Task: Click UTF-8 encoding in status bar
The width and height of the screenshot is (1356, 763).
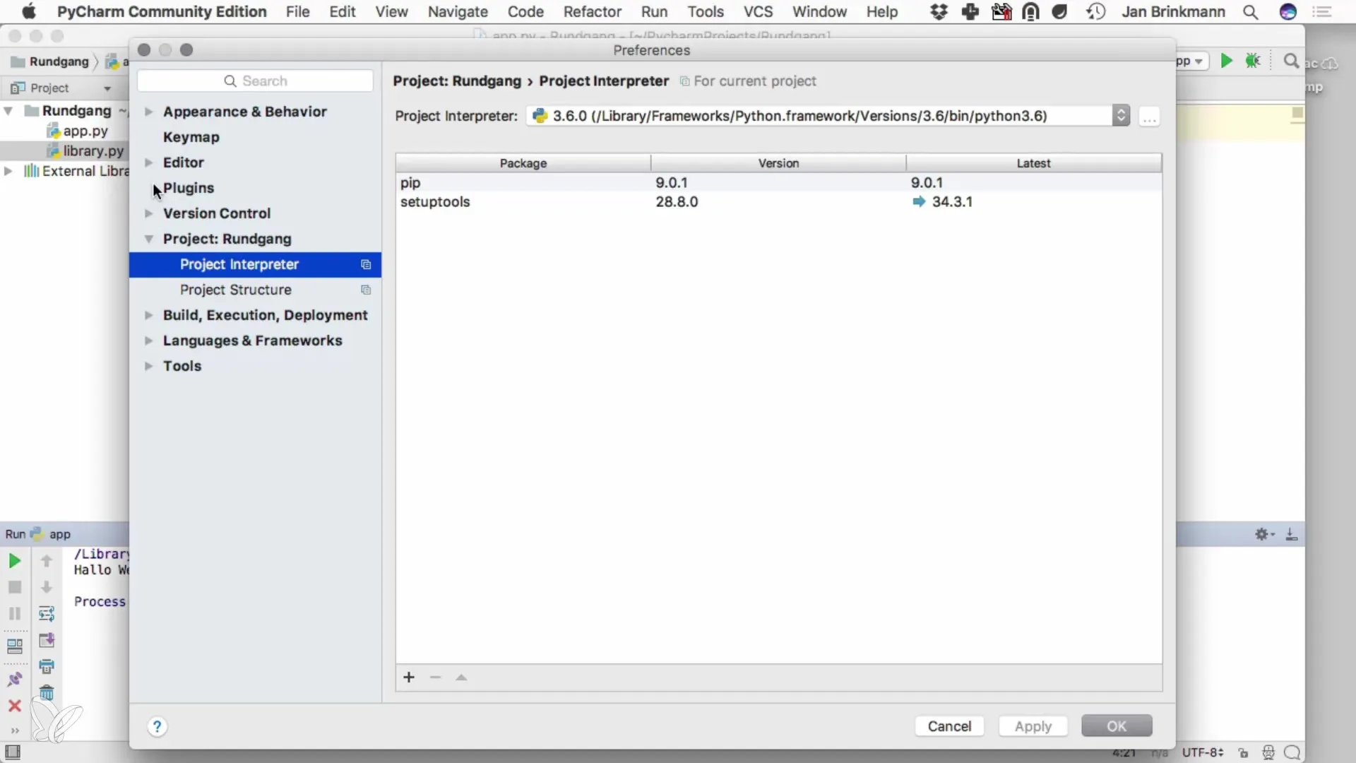Action: coord(1203,752)
